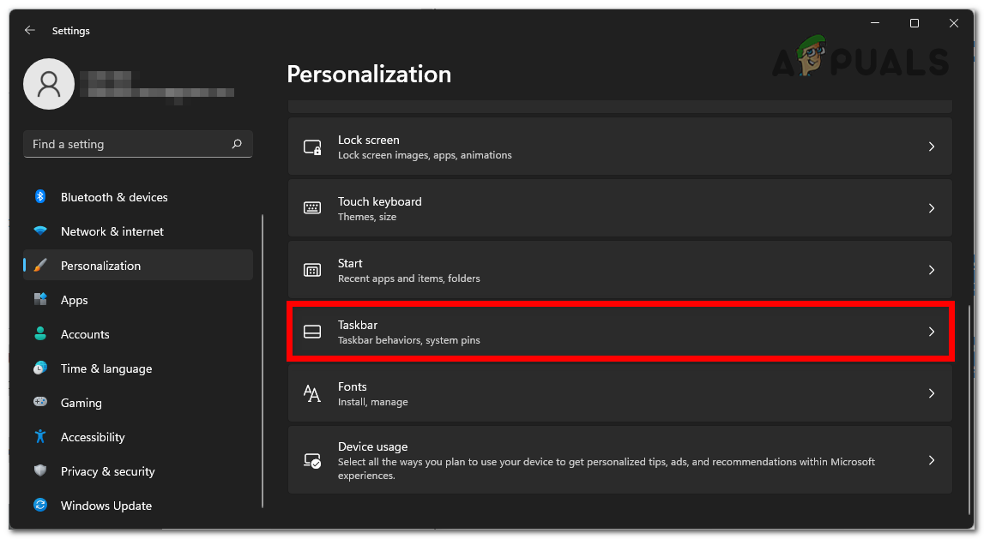The height and width of the screenshot is (539, 984).
Task: Click the Bluetooth & devices icon
Action: 40,197
